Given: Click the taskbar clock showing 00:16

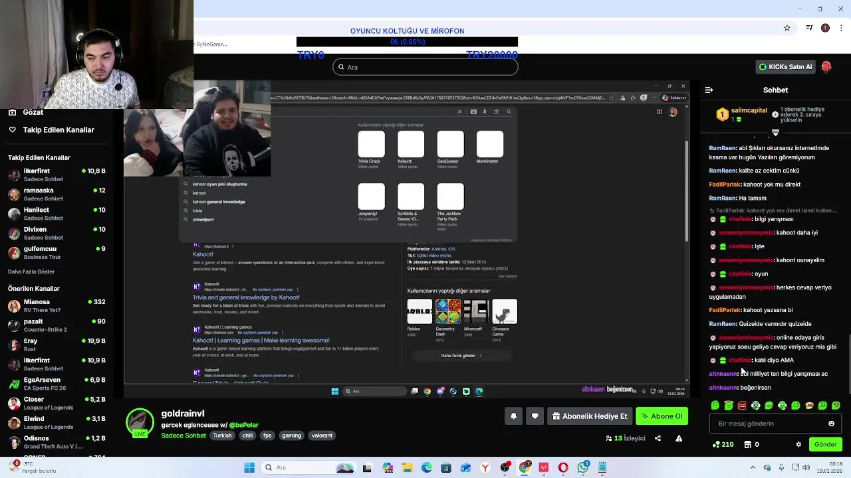Looking at the screenshot, I should [831, 467].
